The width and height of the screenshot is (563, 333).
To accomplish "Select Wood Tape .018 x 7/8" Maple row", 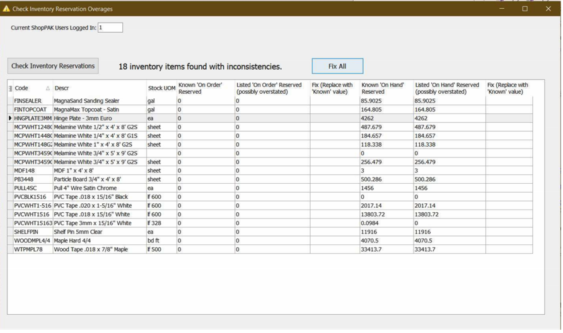I will click(x=98, y=250).
